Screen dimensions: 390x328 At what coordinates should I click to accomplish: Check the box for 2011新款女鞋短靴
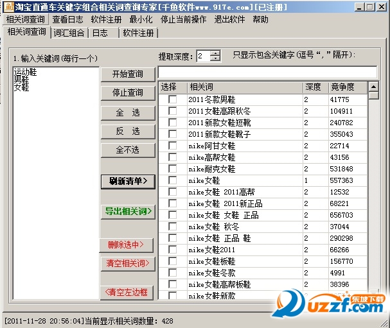[x=172, y=123]
